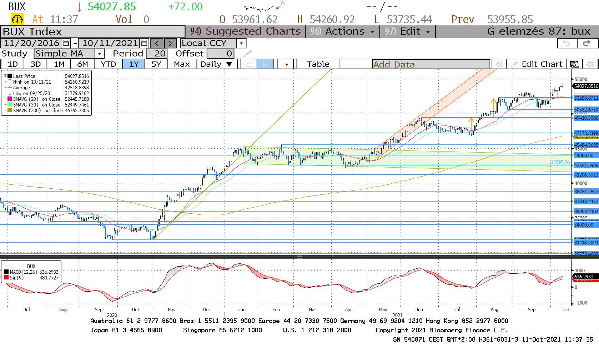Viewport: 599px width, 352px height.
Task: Switch to line chart view icon
Action: tap(249, 64)
